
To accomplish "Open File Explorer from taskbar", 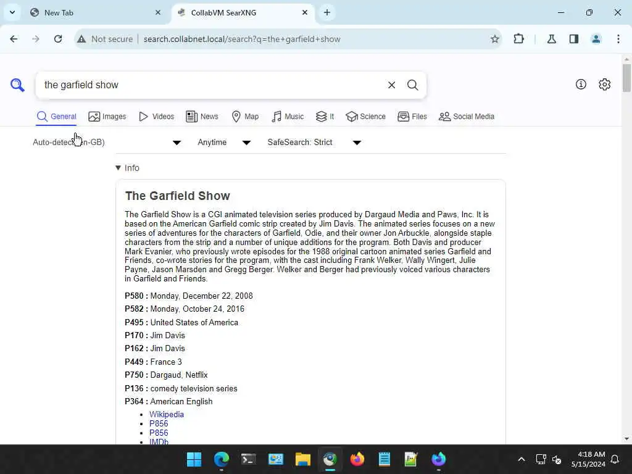I will (302, 459).
